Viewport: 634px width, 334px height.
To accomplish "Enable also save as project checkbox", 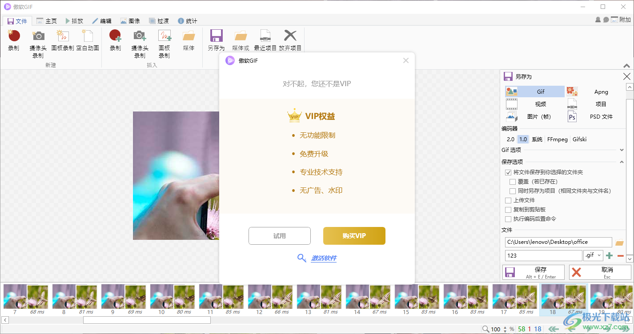I will 513,191.
